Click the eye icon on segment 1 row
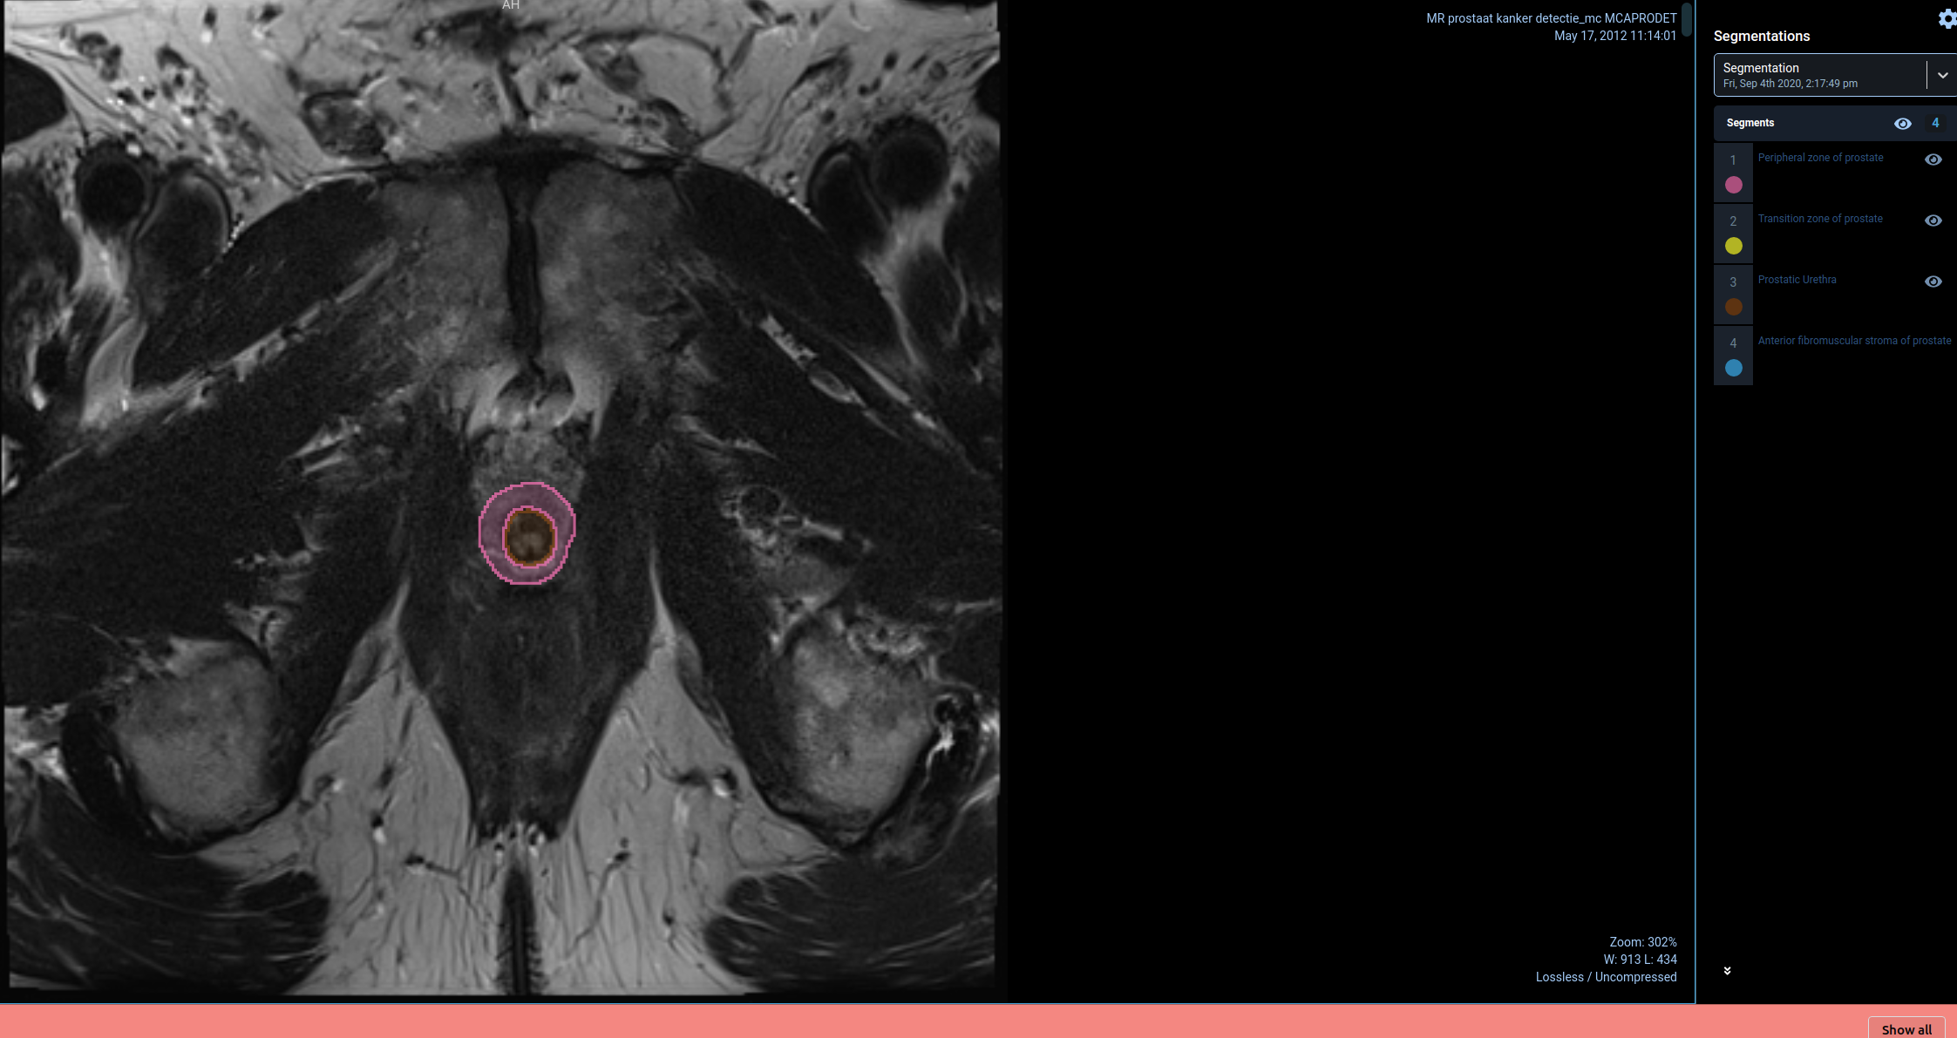This screenshot has width=1957, height=1038. click(1933, 159)
